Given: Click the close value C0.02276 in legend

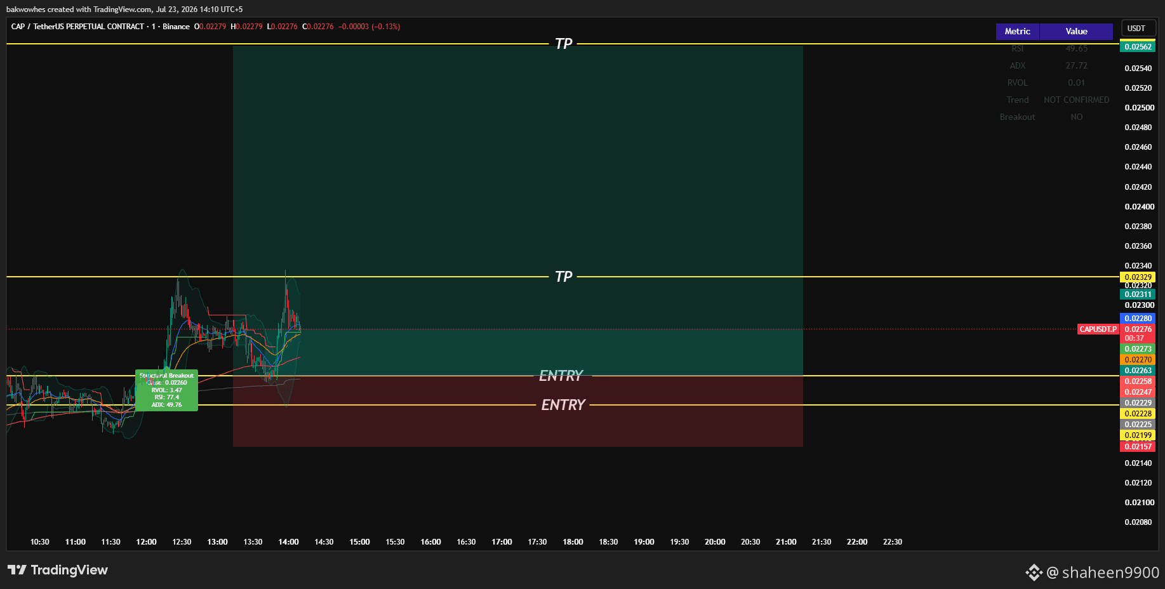Looking at the screenshot, I should pyautogui.click(x=318, y=27).
